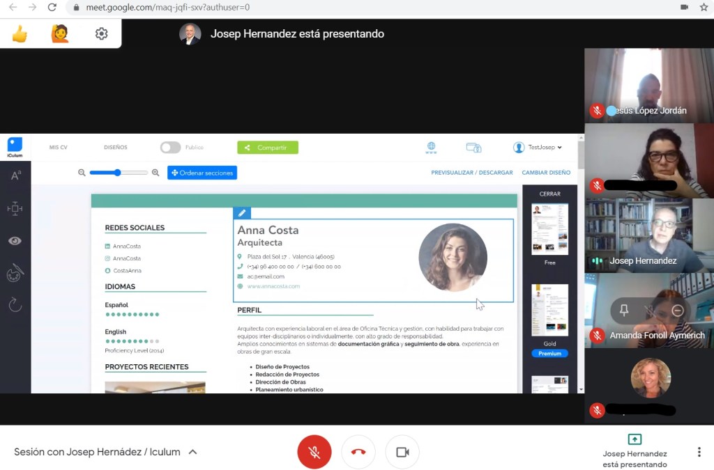Click the raise hand icon
This screenshot has height=470, width=714.
[60, 33]
